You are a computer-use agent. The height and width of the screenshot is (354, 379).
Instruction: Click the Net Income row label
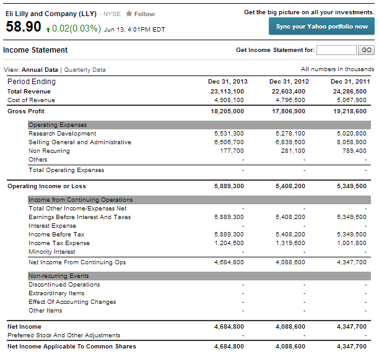24,327
